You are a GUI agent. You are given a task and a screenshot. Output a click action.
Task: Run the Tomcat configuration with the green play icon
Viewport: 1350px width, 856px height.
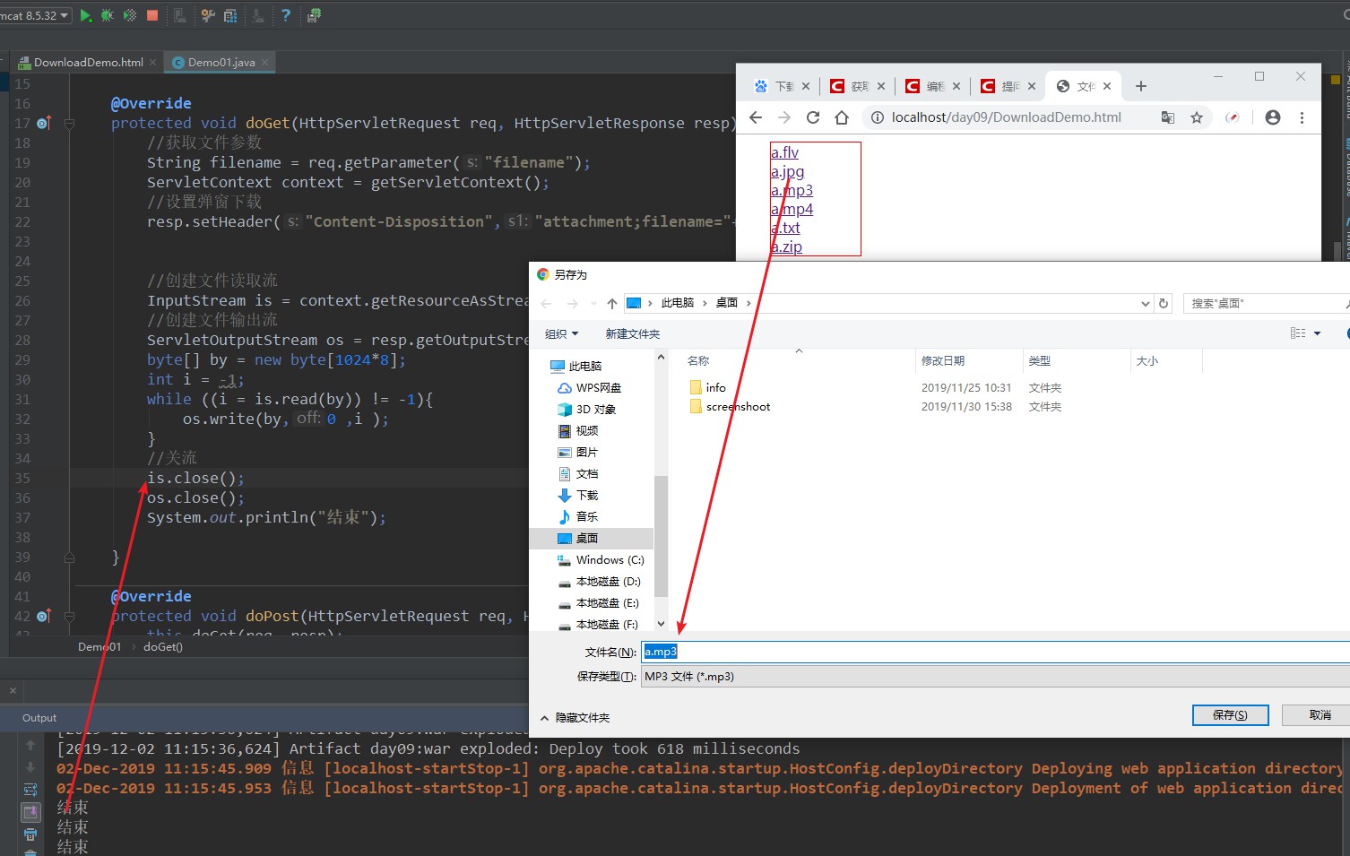coord(86,15)
